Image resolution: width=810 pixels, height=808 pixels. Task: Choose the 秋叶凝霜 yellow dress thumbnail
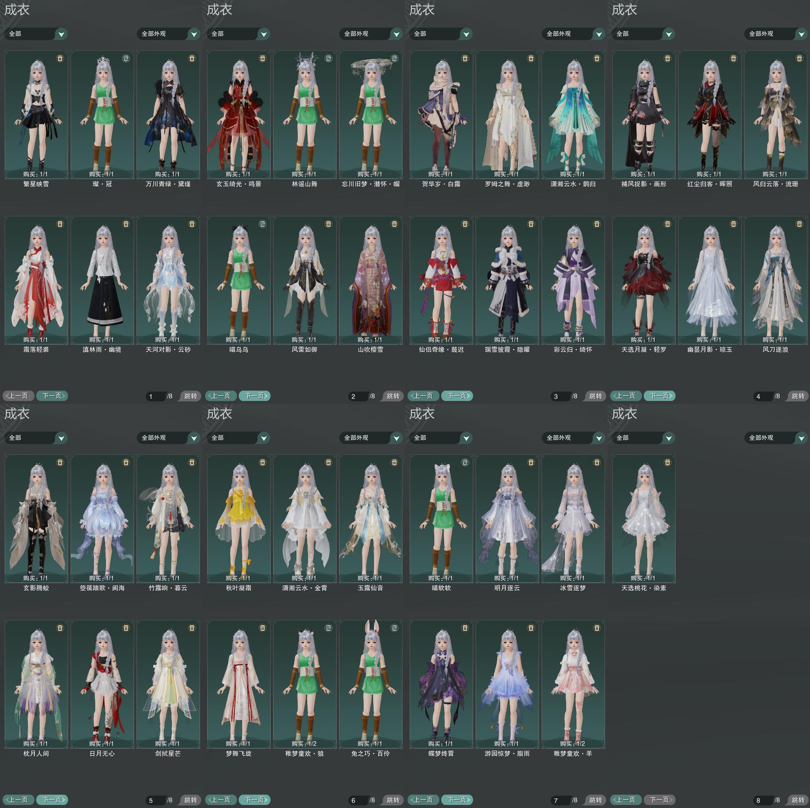pos(239,517)
